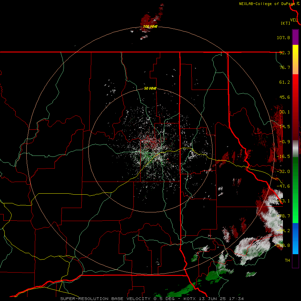This screenshot has height=301, width=301.
Task: Click the 92.3 velocity scale value
Action: (x=285, y=53)
